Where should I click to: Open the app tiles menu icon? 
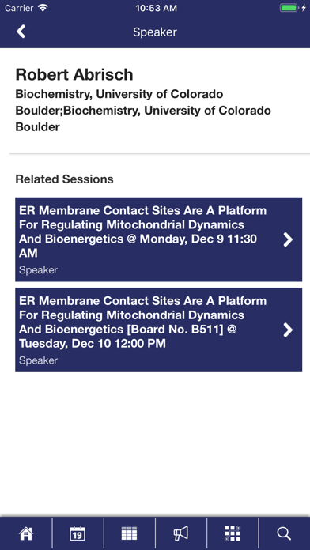coord(232,533)
